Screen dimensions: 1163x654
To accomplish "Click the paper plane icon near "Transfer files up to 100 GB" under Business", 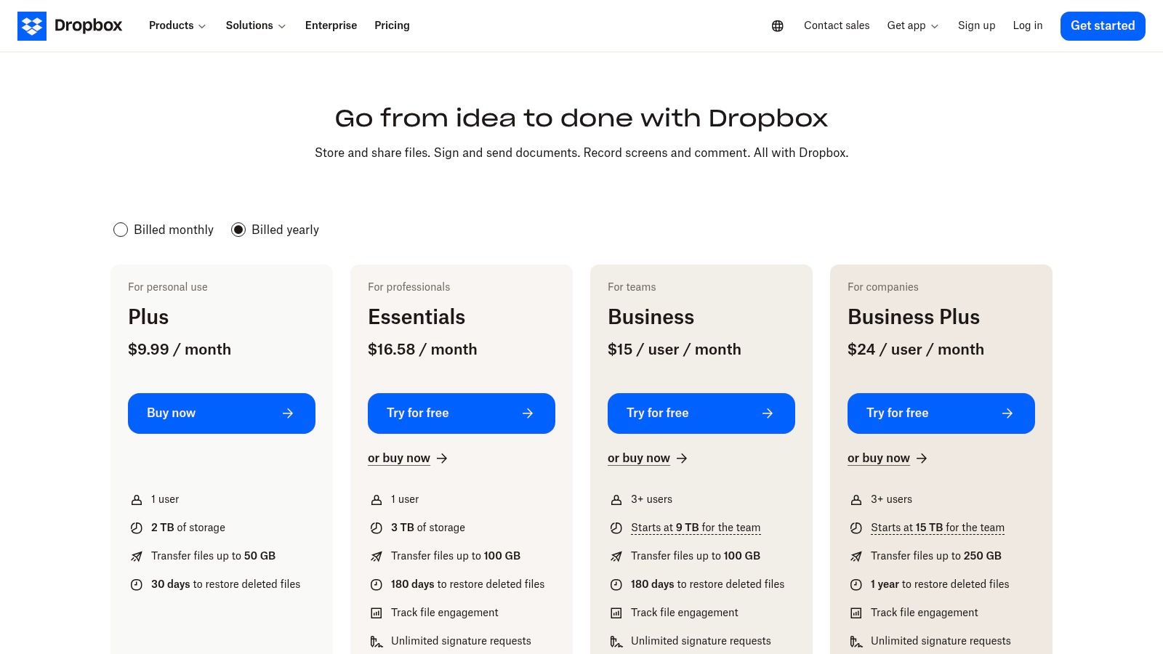I will coord(616,556).
